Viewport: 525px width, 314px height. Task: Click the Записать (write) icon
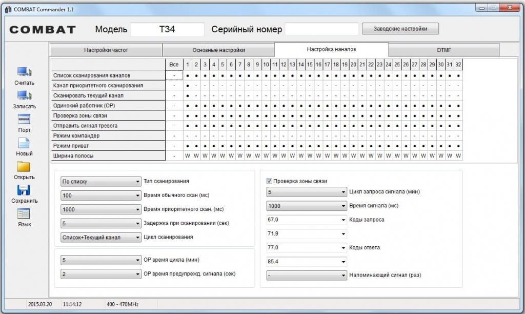[x=24, y=95]
